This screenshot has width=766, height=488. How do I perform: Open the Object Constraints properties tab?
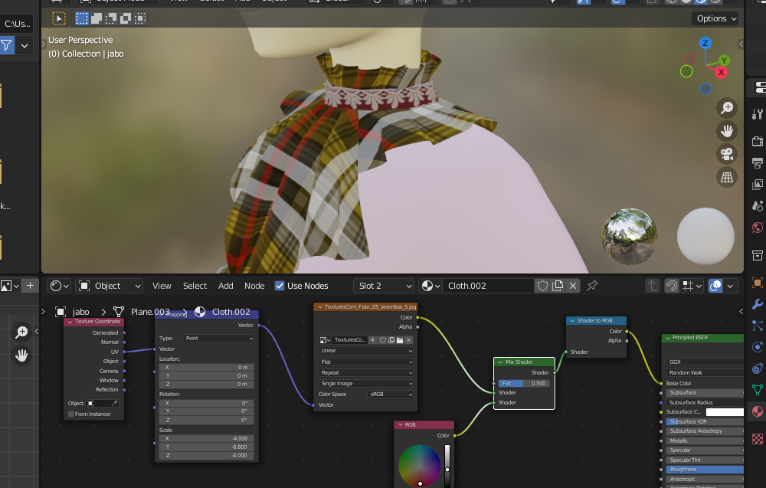(758, 368)
